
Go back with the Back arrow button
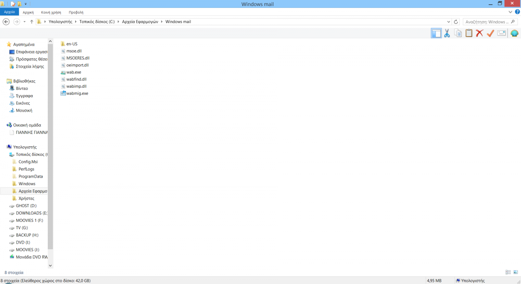pyautogui.click(x=7, y=22)
